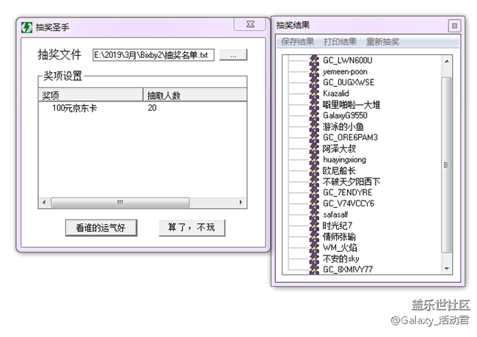Select the 100元京东卡 prize row
This screenshot has height=337, width=477.
[74, 108]
